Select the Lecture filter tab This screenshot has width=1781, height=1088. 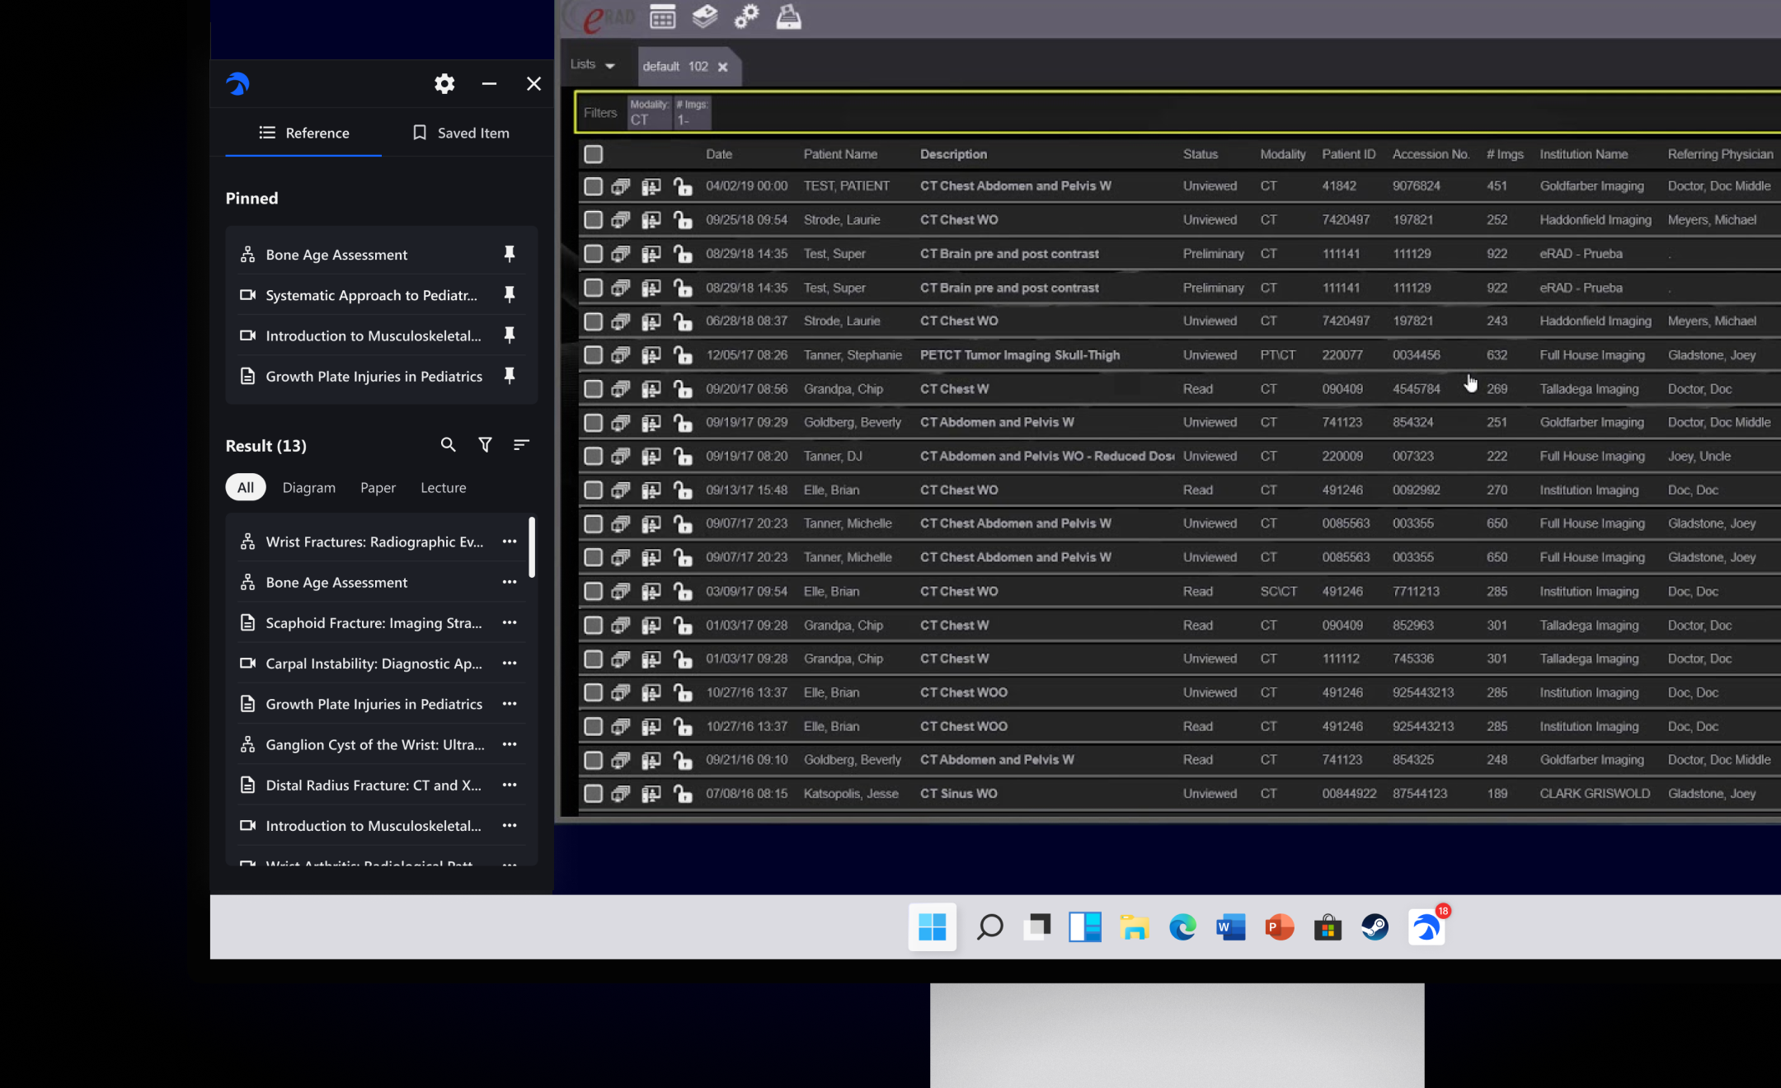coord(443,487)
